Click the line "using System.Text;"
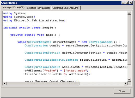Screen dimensions: 135x98 [19, 17]
